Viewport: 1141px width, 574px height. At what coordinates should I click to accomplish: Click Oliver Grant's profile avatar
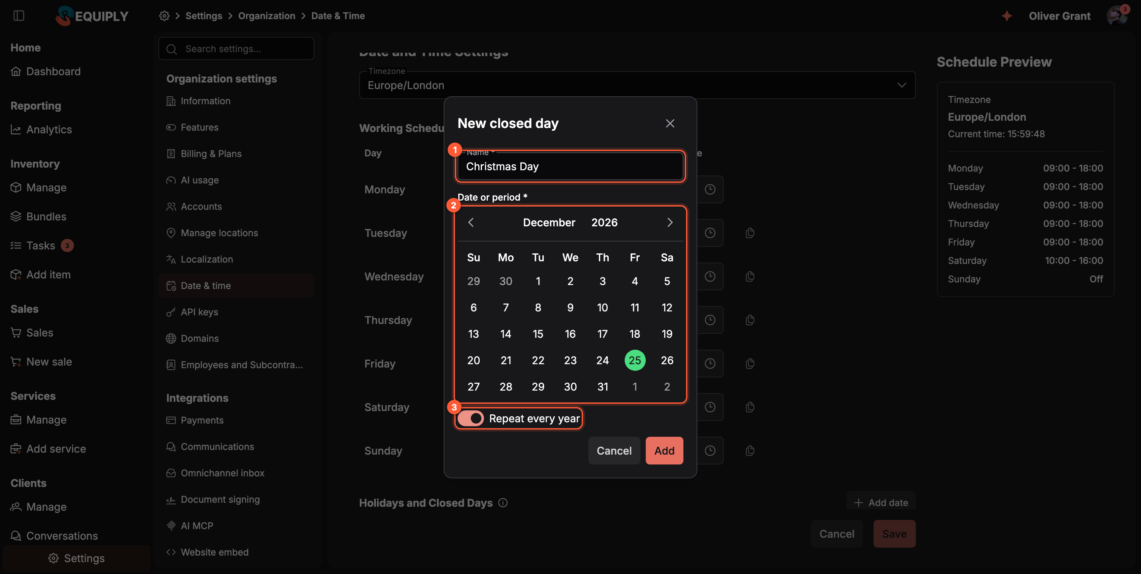coord(1117,16)
